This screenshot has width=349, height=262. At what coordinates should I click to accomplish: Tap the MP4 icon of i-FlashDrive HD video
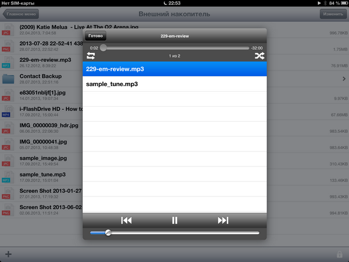coord(7,112)
